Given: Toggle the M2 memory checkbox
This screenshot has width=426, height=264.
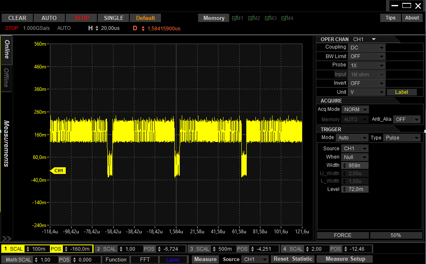Looking at the screenshot, I should tap(250, 18).
